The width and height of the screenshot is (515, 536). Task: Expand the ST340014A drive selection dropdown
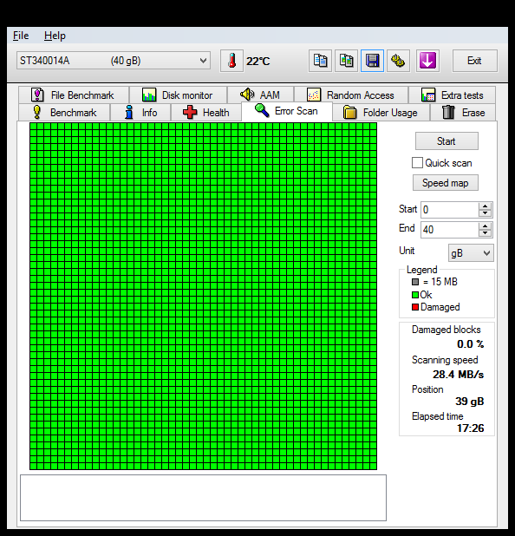113,61
